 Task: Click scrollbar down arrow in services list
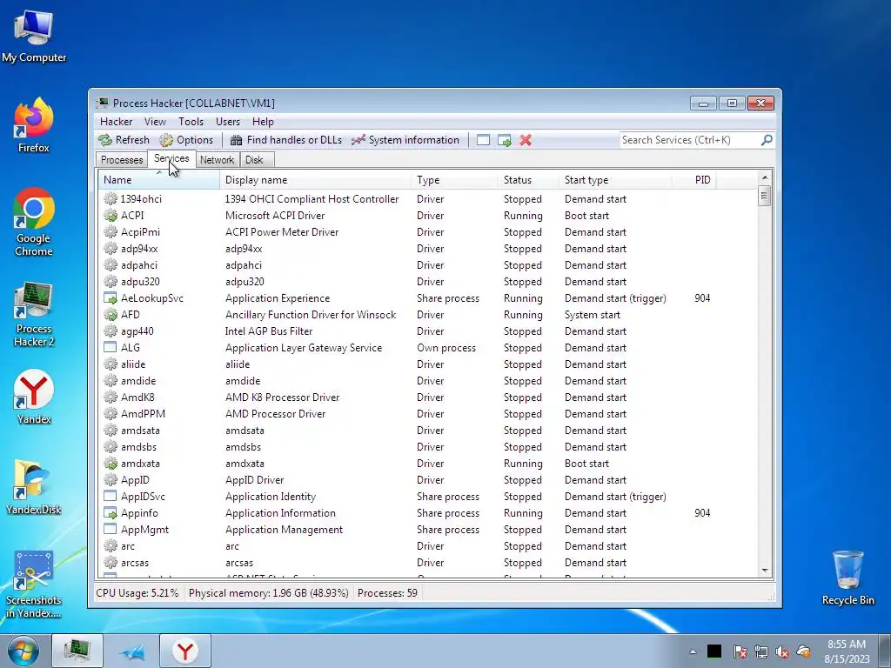click(x=764, y=570)
